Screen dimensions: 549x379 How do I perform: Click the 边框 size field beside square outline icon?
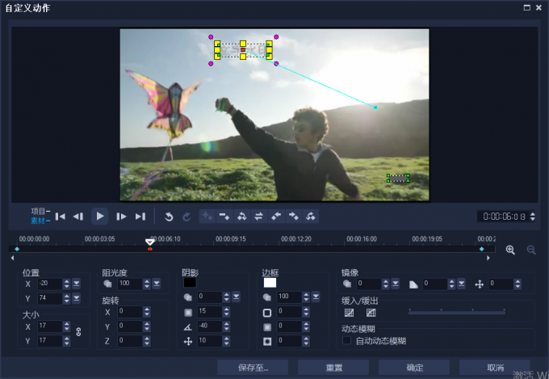click(x=289, y=311)
